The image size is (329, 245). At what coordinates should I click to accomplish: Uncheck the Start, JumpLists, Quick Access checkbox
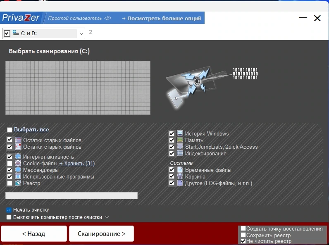(x=172, y=147)
